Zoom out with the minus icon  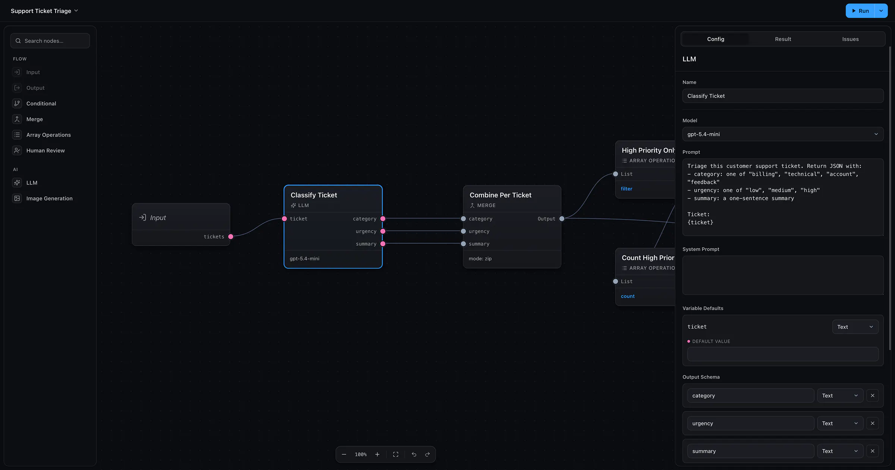(344, 454)
